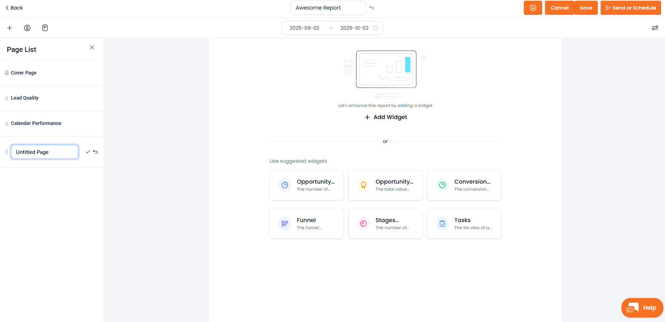Open the Lead Quality page

25,98
